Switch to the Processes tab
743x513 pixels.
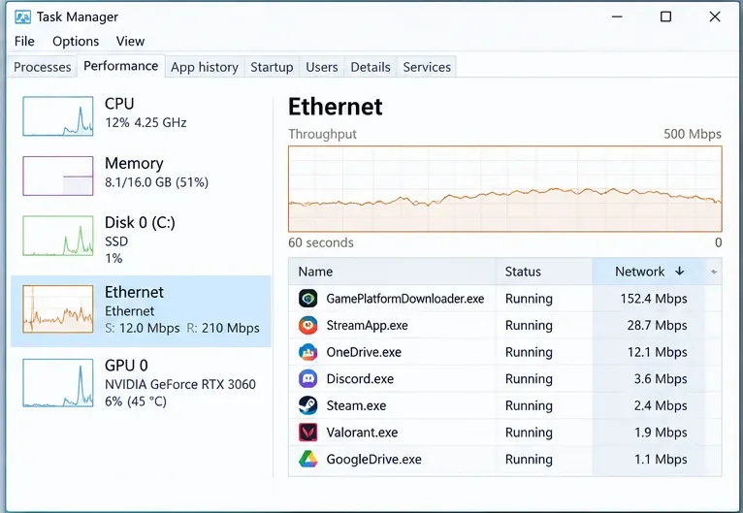click(42, 67)
